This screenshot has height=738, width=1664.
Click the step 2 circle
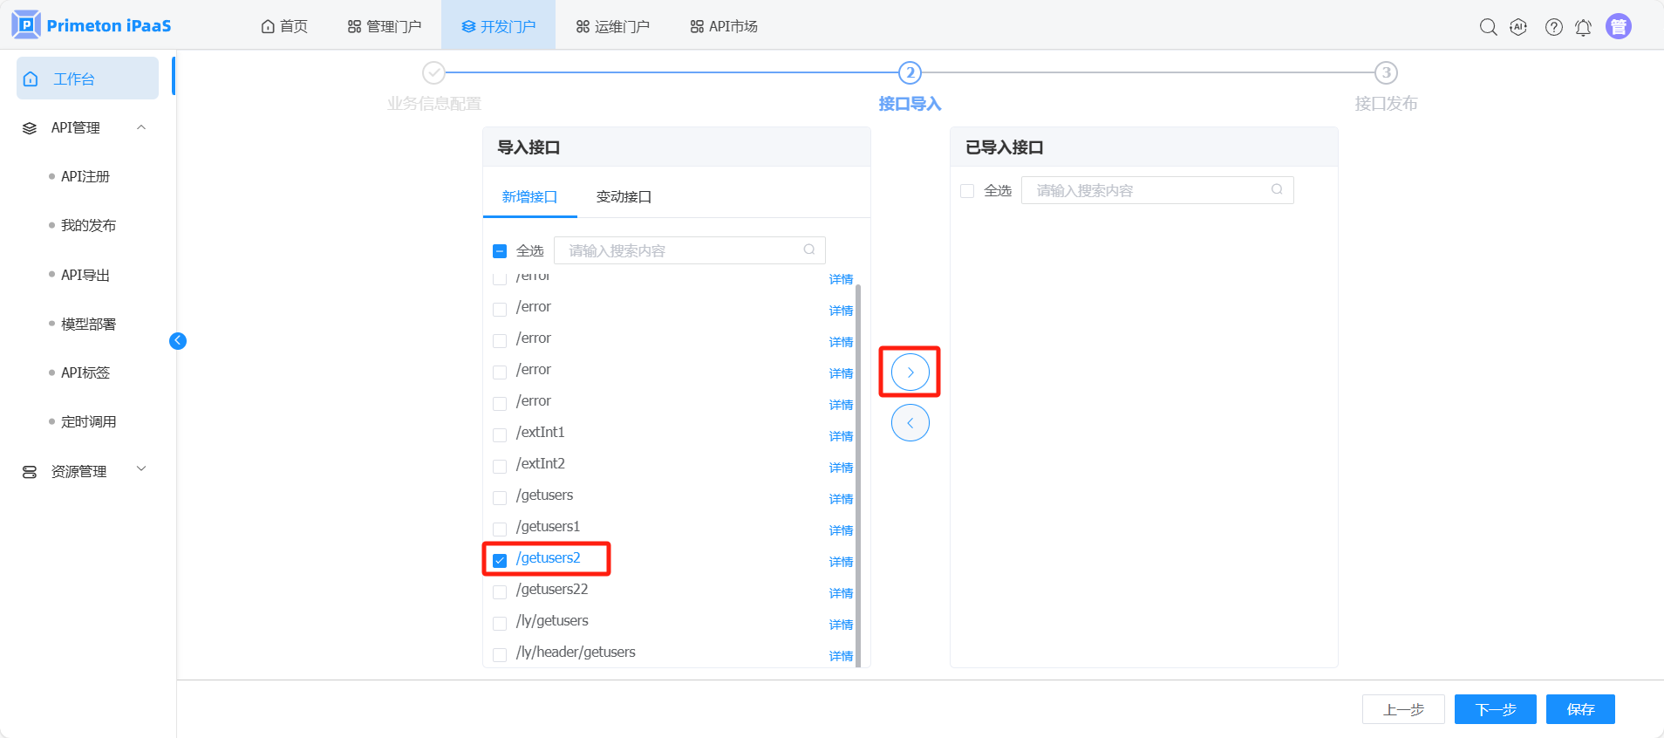pos(910,72)
